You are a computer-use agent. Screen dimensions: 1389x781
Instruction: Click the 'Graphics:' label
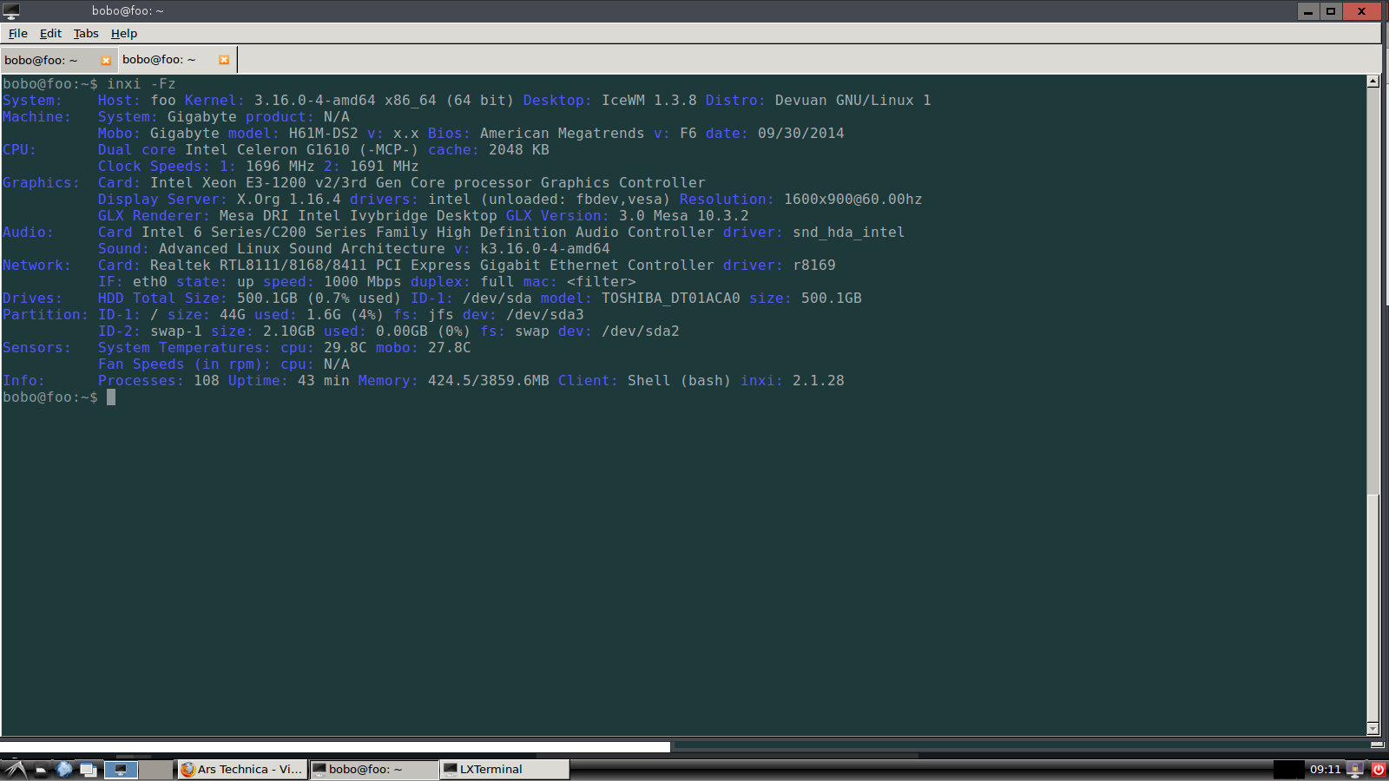pyautogui.click(x=41, y=183)
